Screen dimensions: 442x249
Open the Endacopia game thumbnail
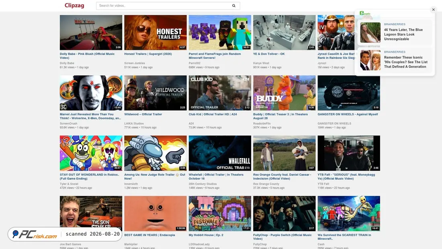pos(156,214)
